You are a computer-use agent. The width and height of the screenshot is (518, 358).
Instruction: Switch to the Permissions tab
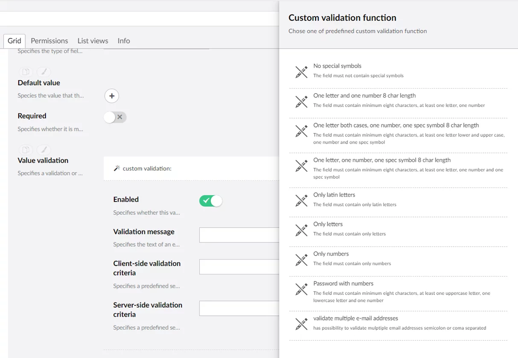[49, 41]
